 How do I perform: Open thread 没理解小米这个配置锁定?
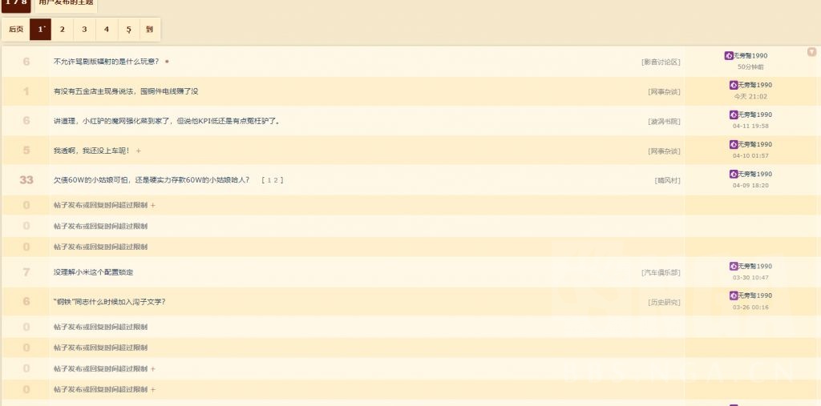point(93,272)
